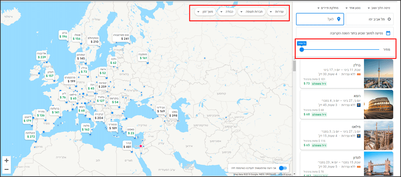Open the Stops (עצירות) filter dropdown

[x=277, y=12]
